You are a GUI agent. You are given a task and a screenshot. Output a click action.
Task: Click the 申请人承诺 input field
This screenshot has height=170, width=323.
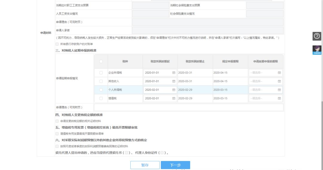[x=208, y=30]
